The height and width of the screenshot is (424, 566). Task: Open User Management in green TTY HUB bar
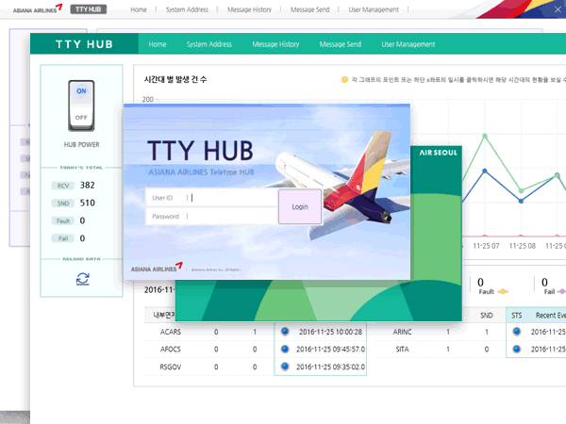tap(408, 44)
